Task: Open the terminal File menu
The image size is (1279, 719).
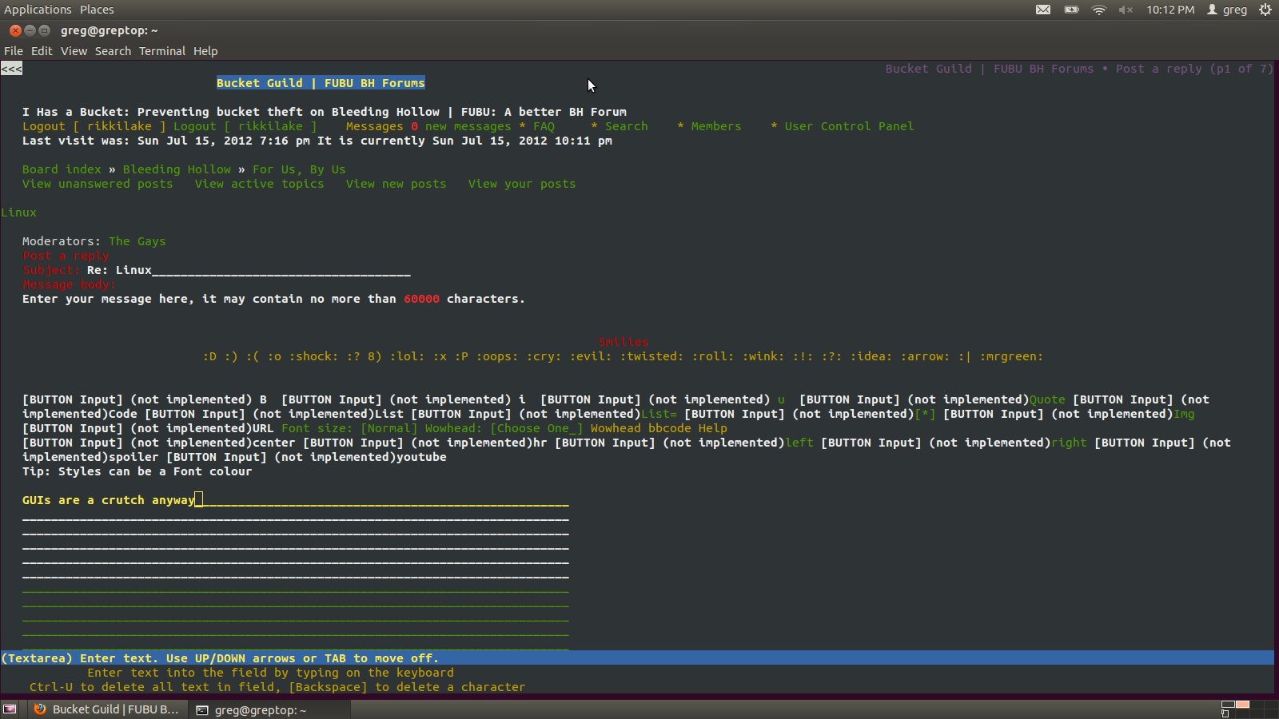Action: point(14,51)
